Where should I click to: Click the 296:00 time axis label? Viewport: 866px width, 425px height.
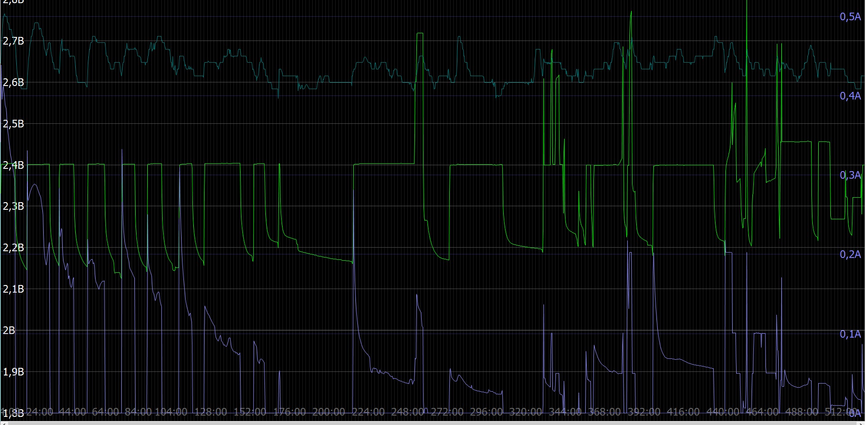click(x=486, y=412)
